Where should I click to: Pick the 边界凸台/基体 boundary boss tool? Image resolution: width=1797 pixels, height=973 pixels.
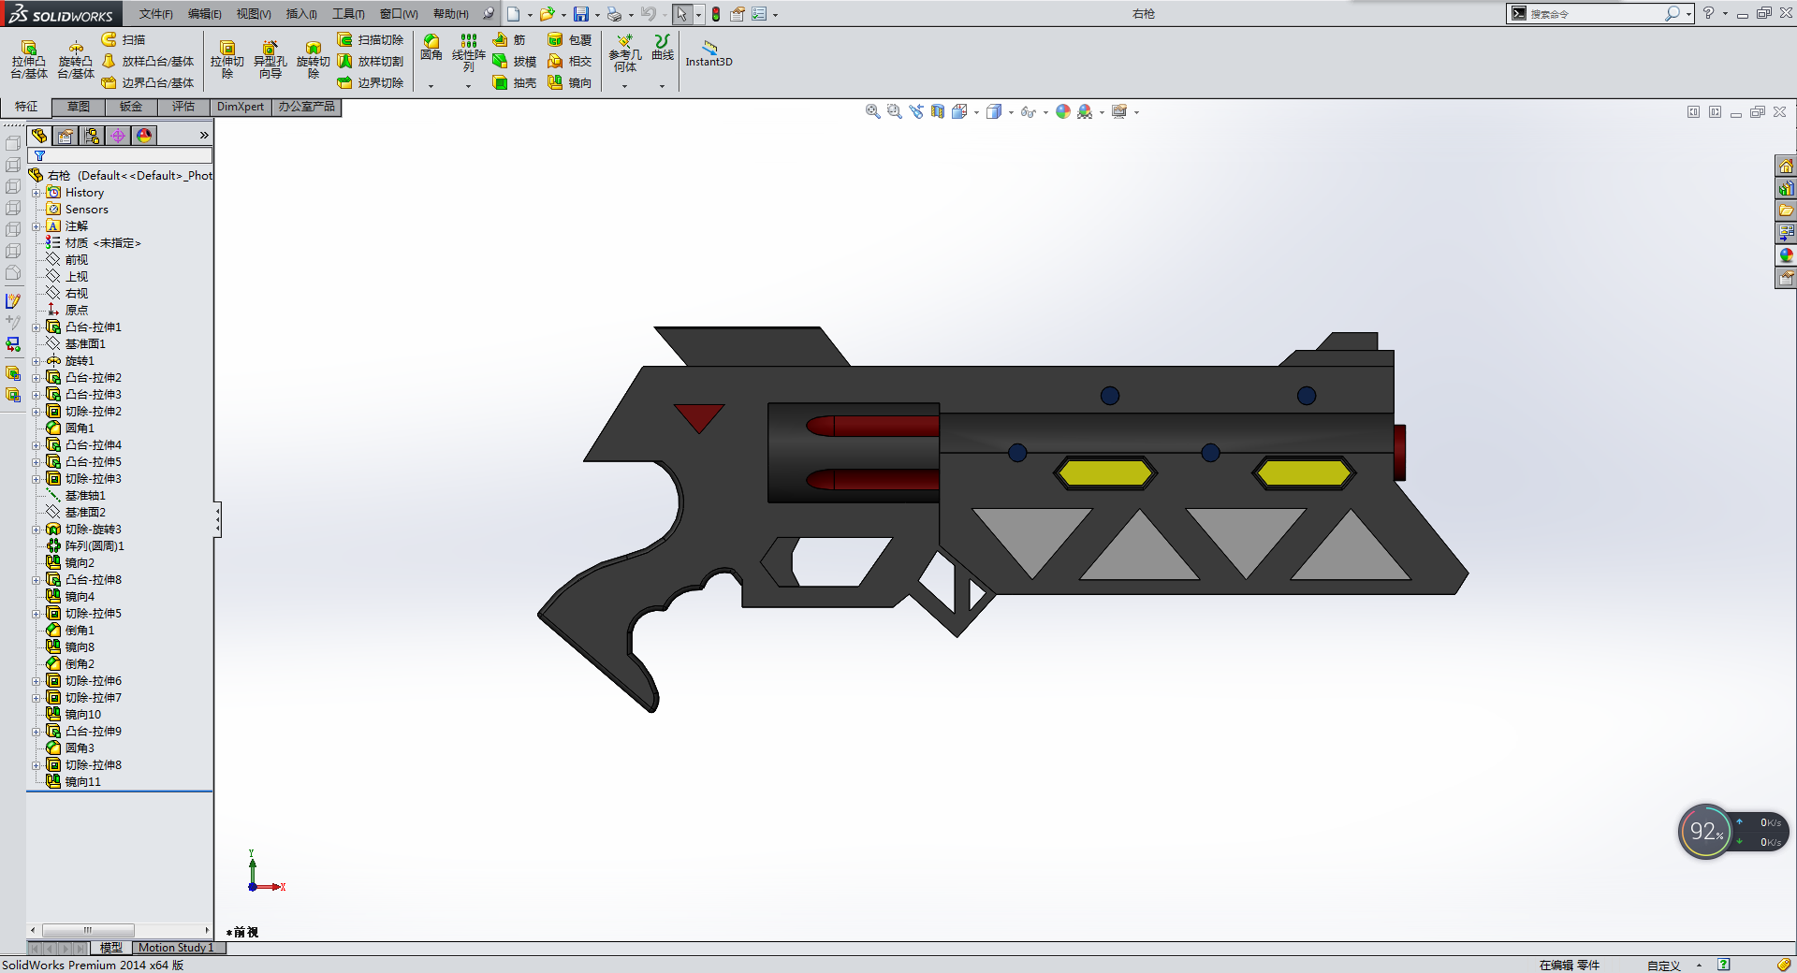[148, 82]
